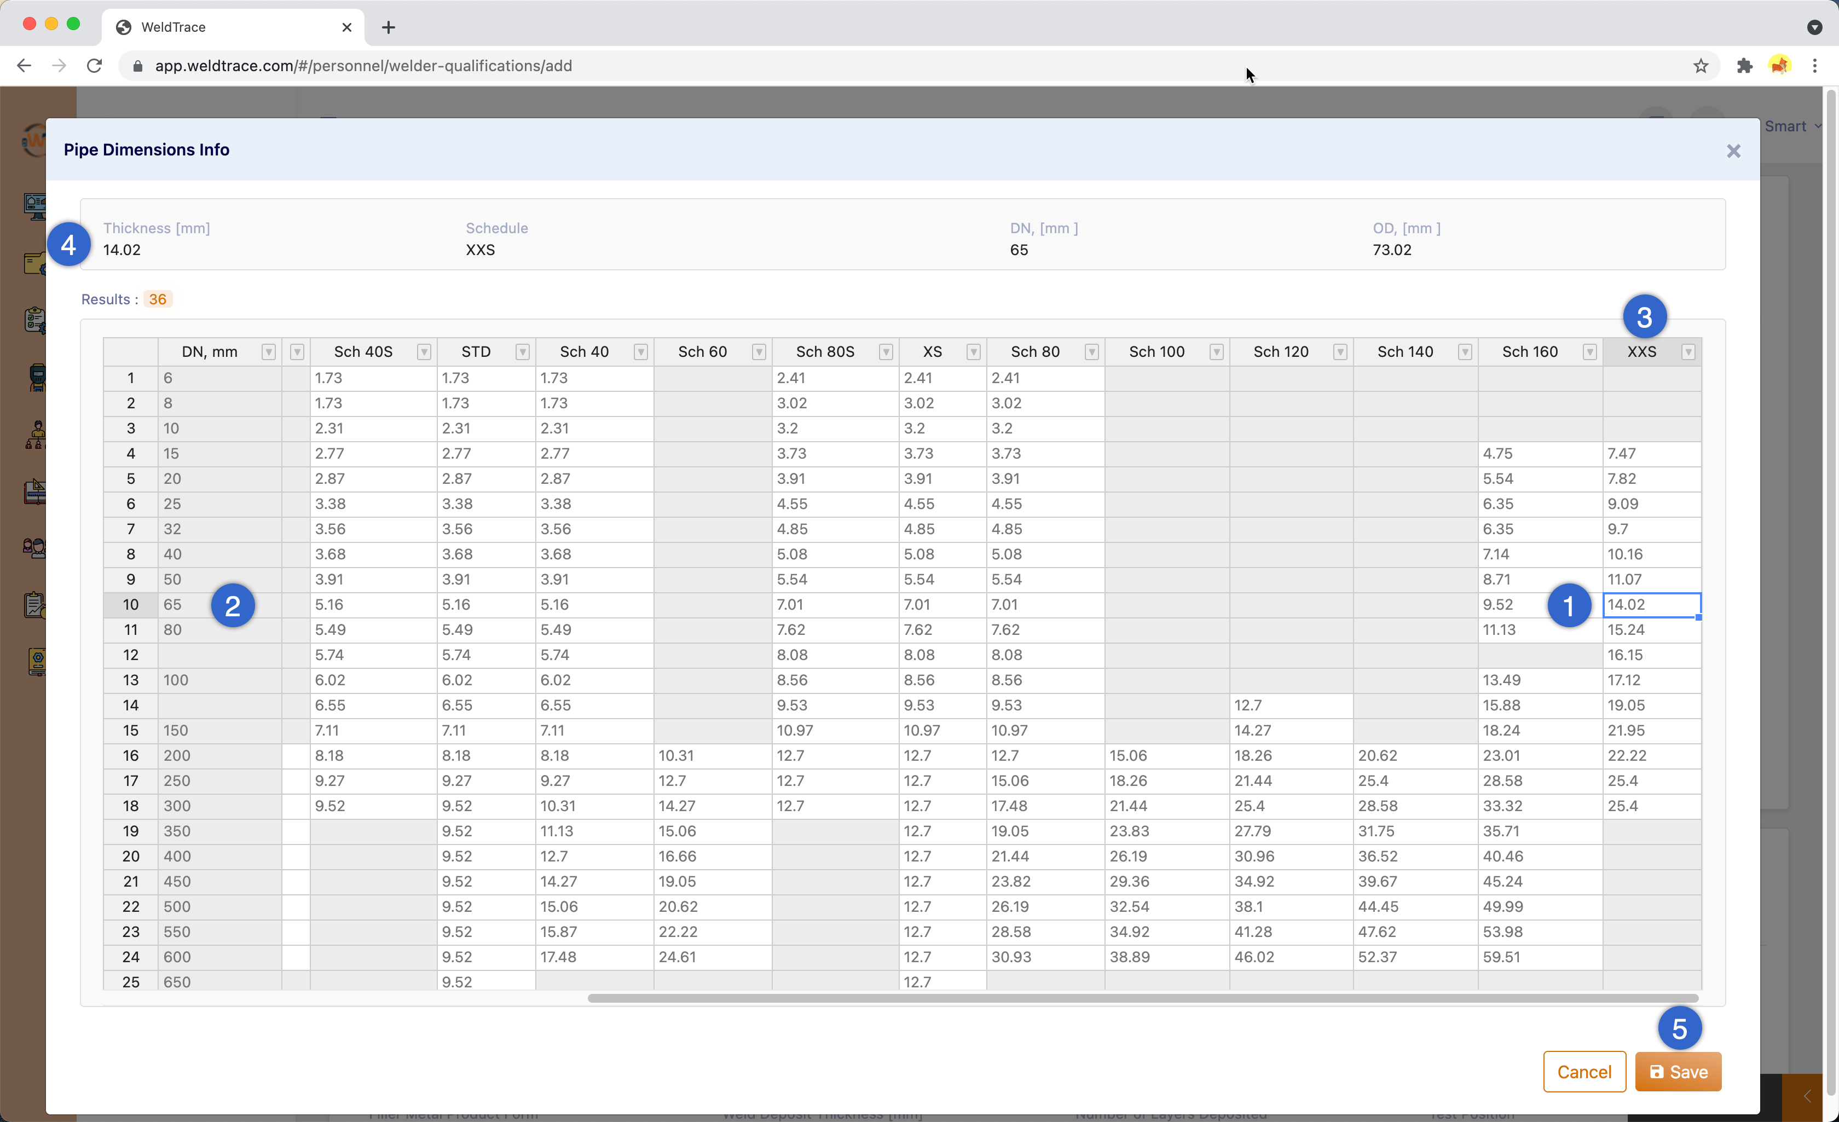
Task: Open the browser profile avatar
Action: coord(1780,66)
